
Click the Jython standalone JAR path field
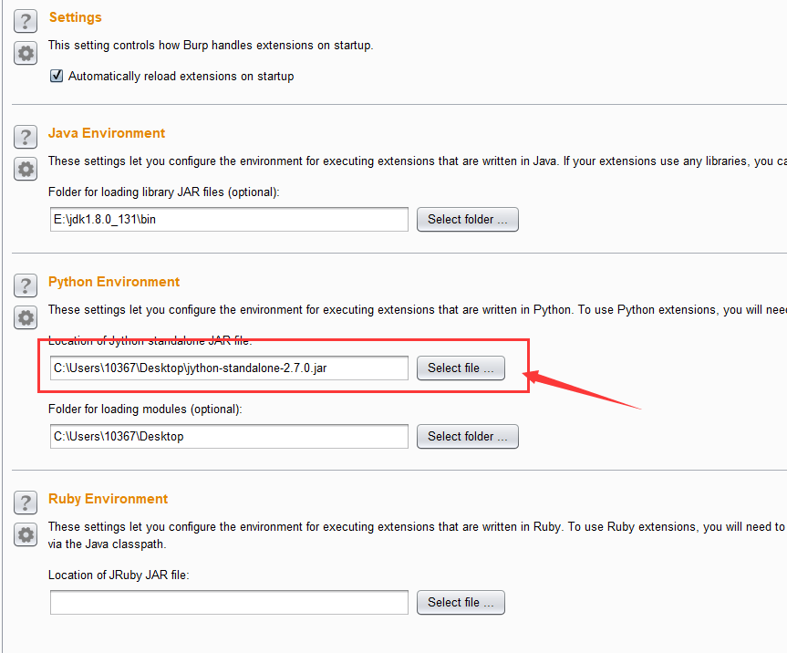point(229,368)
